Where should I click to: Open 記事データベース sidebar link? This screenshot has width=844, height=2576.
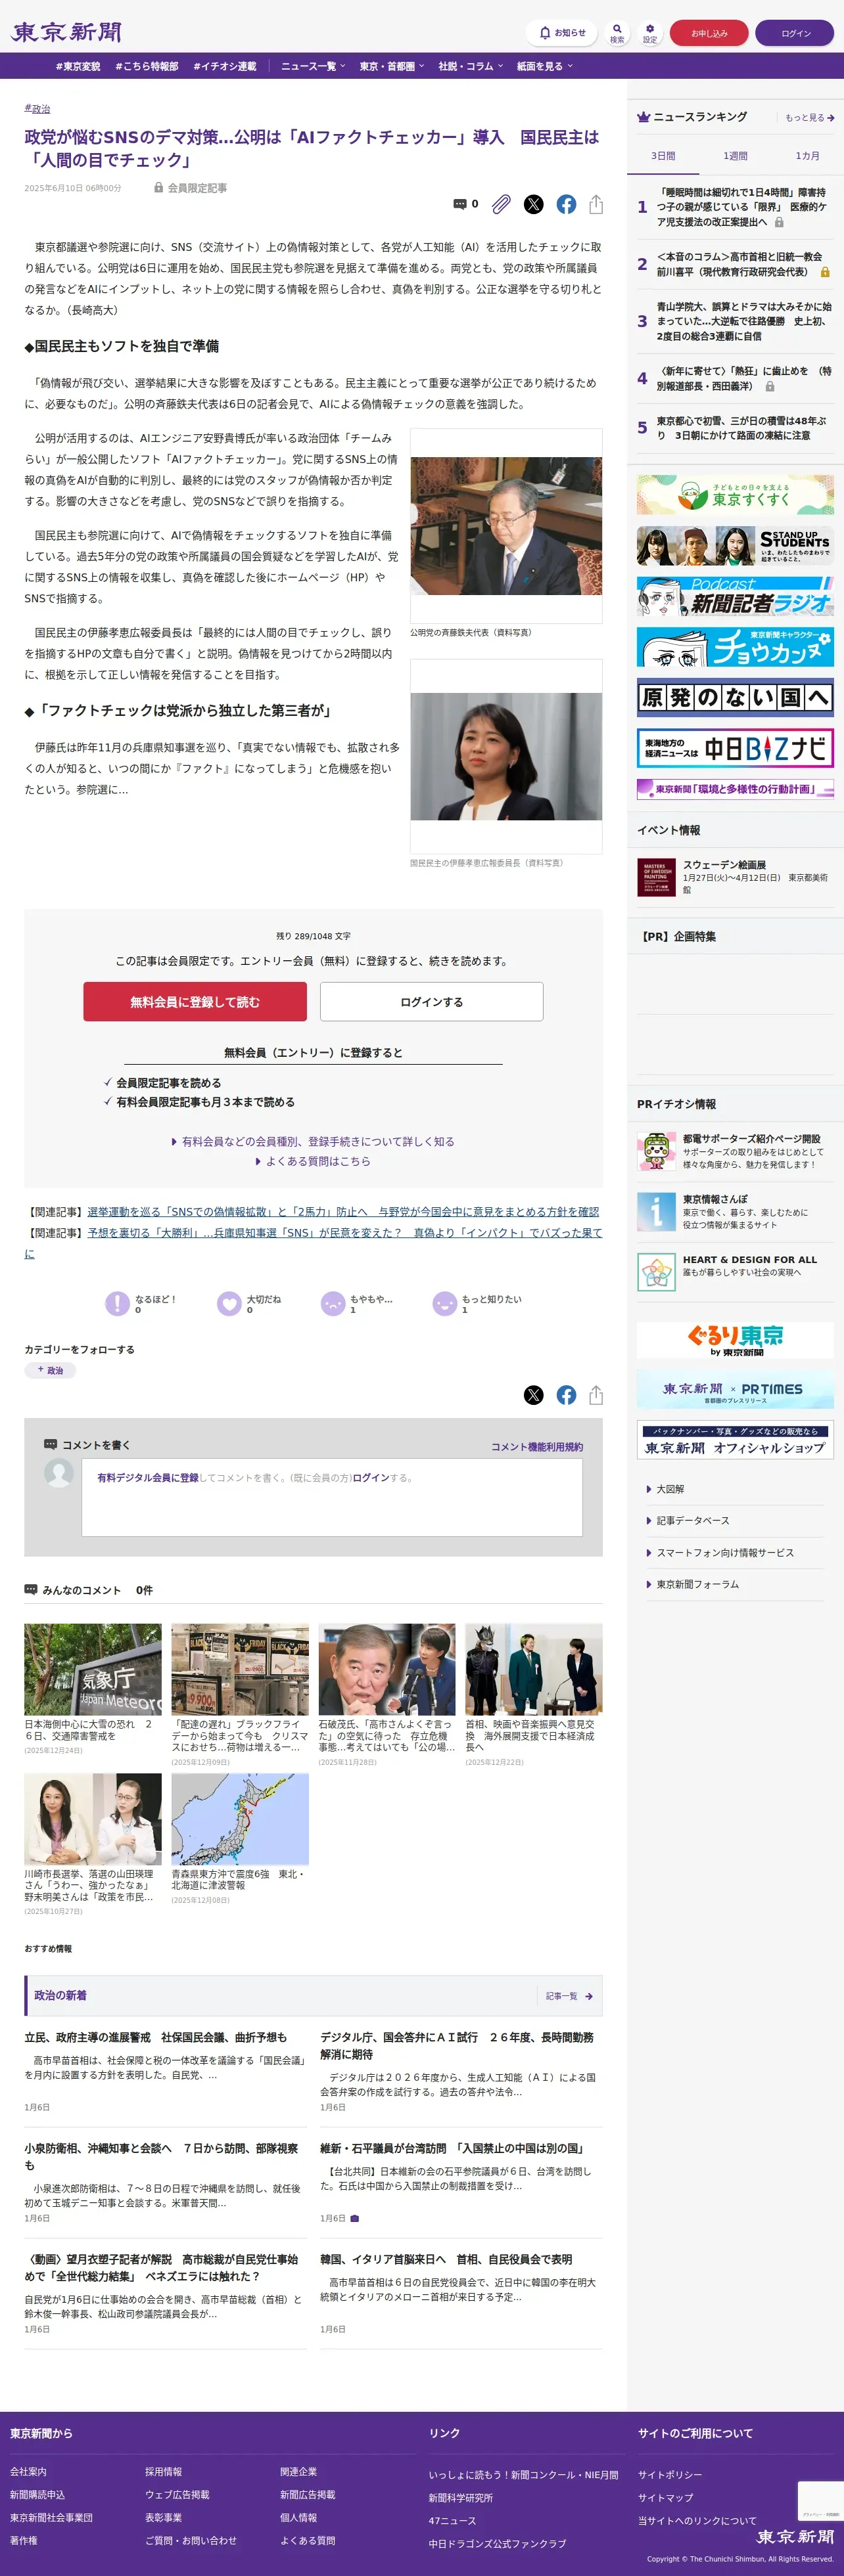coord(693,1520)
